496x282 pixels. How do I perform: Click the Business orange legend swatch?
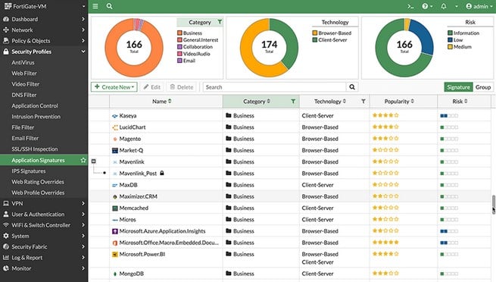click(x=179, y=33)
